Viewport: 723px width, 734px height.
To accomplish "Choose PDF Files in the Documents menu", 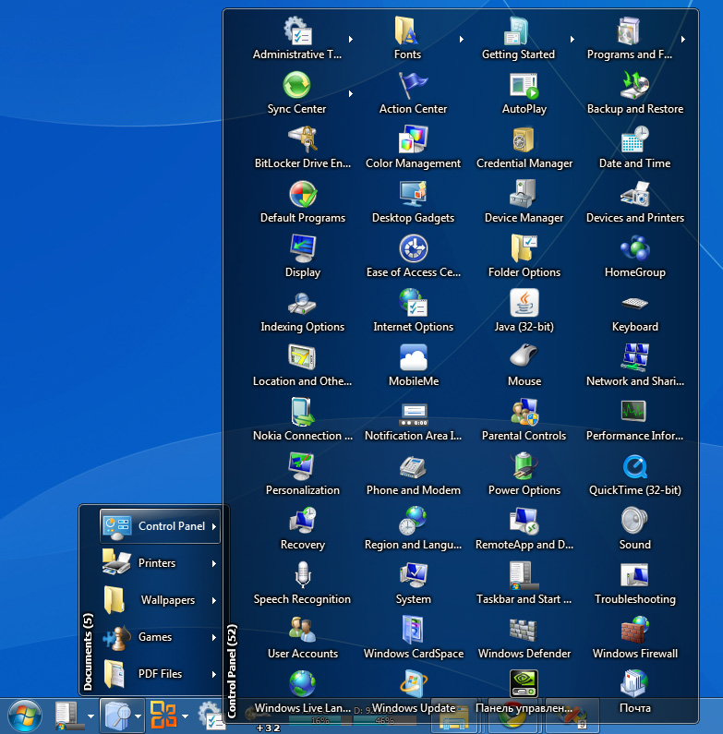I will click(160, 674).
